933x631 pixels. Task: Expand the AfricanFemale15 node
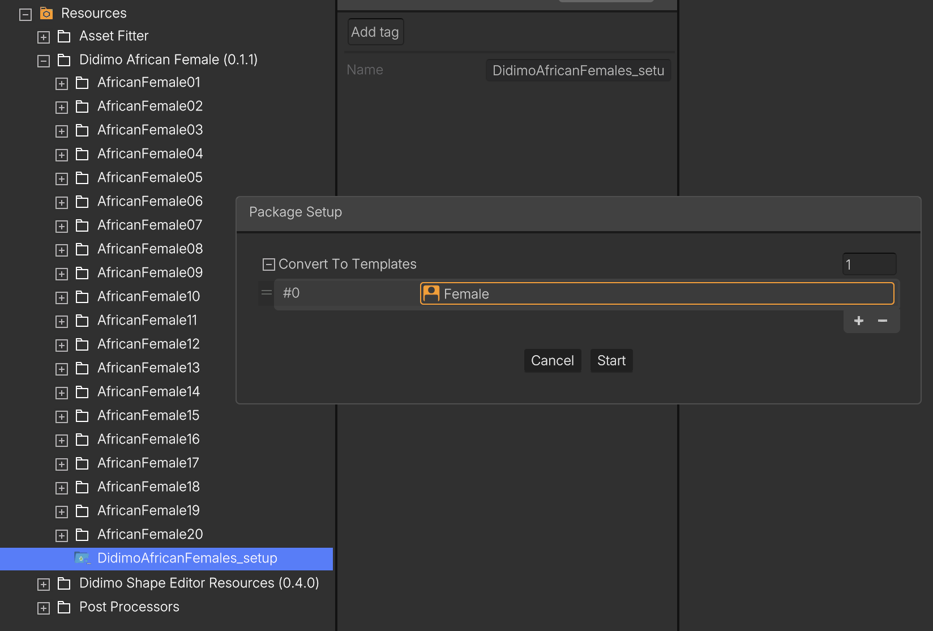62,417
